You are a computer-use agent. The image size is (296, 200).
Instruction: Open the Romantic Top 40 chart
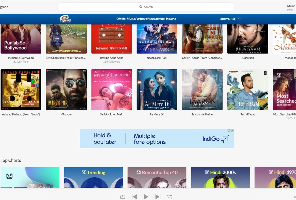[157, 177]
